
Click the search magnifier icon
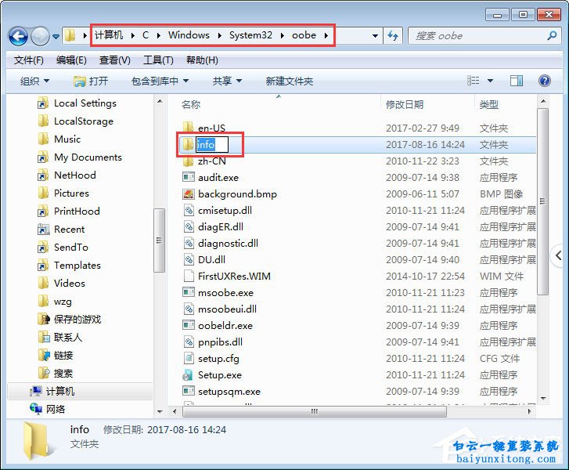click(x=552, y=35)
